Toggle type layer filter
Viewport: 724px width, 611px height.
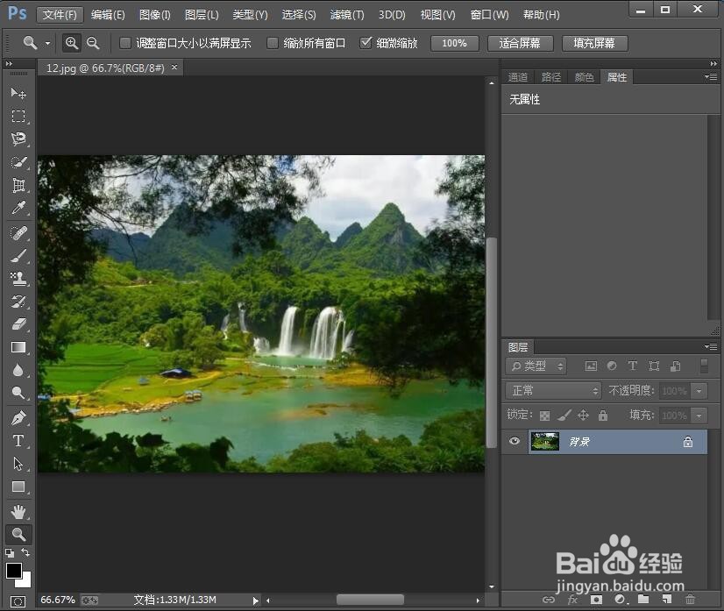pyautogui.click(x=633, y=366)
